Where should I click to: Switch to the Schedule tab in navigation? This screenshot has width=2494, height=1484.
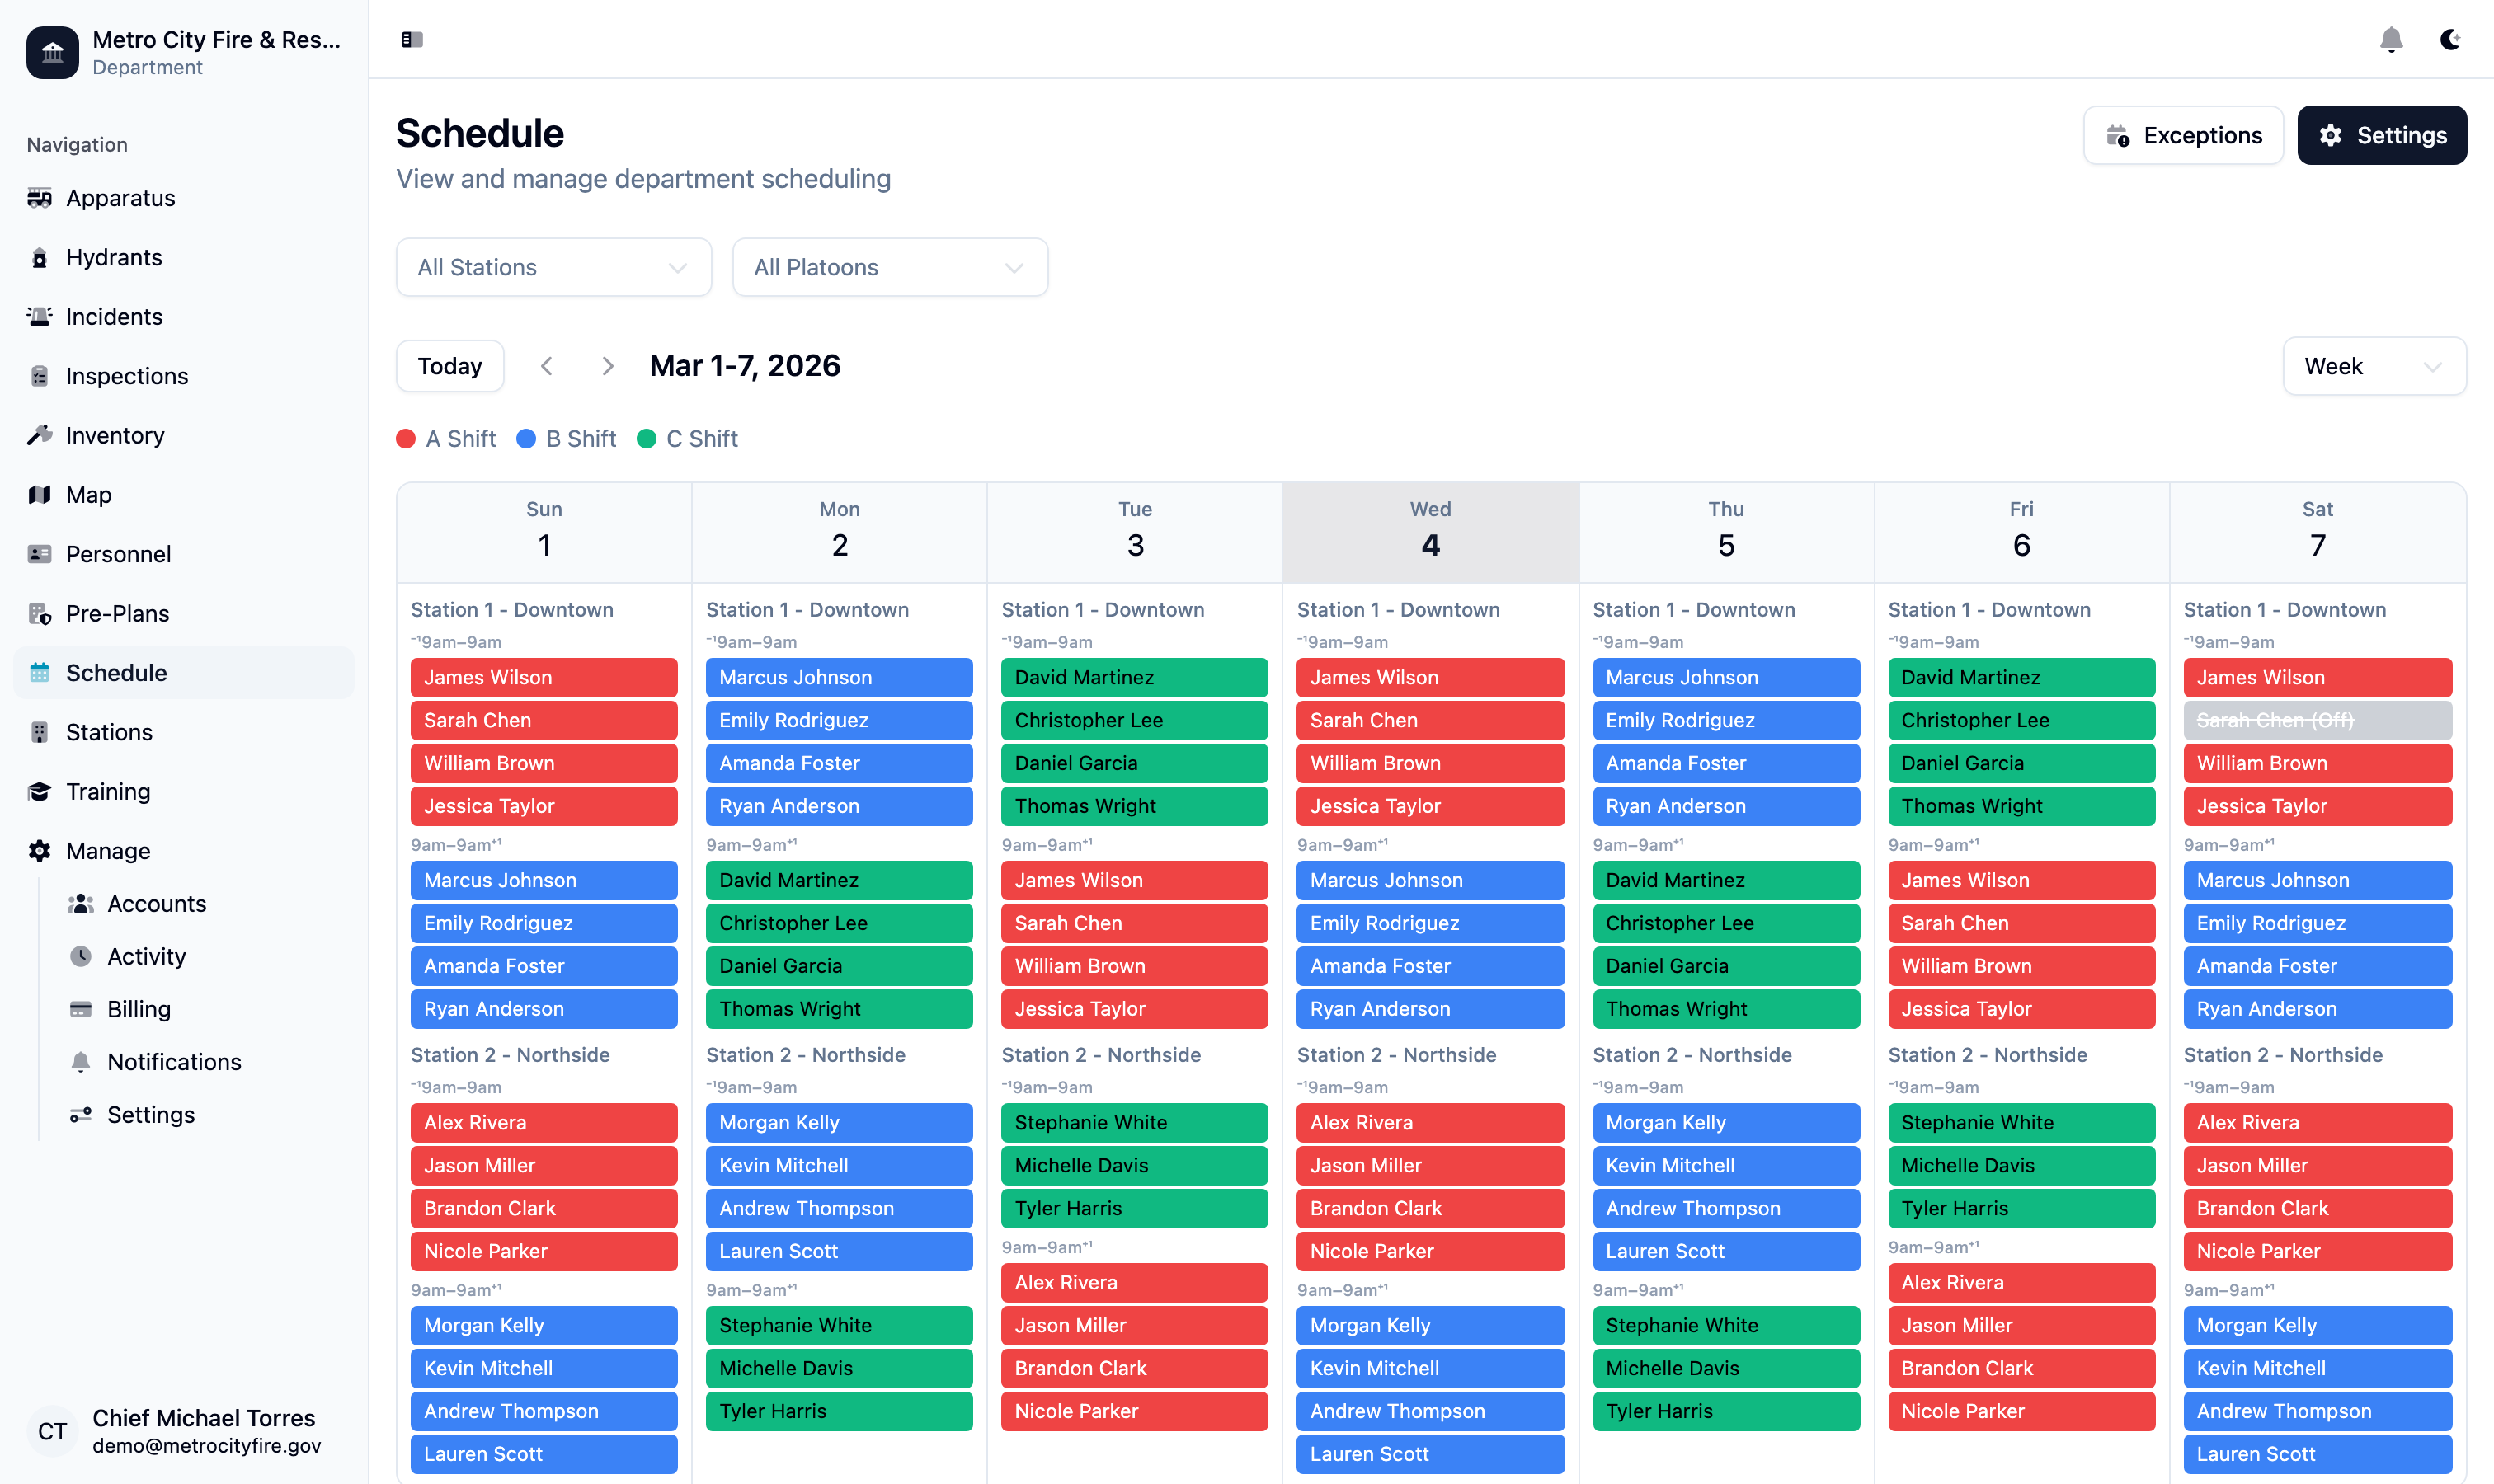click(x=116, y=672)
